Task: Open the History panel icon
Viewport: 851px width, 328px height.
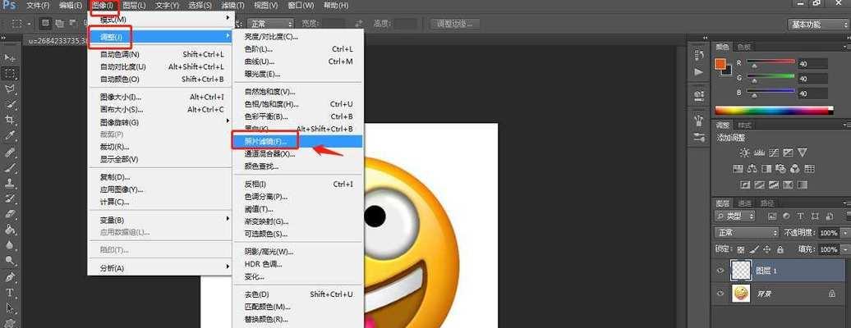Action: pos(698,55)
